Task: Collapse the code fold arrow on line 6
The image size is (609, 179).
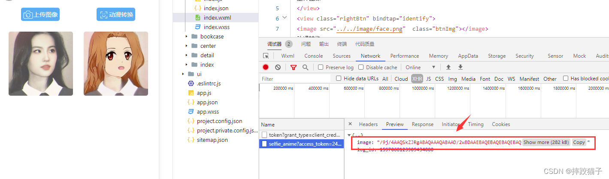Action: (x=285, y=18)
